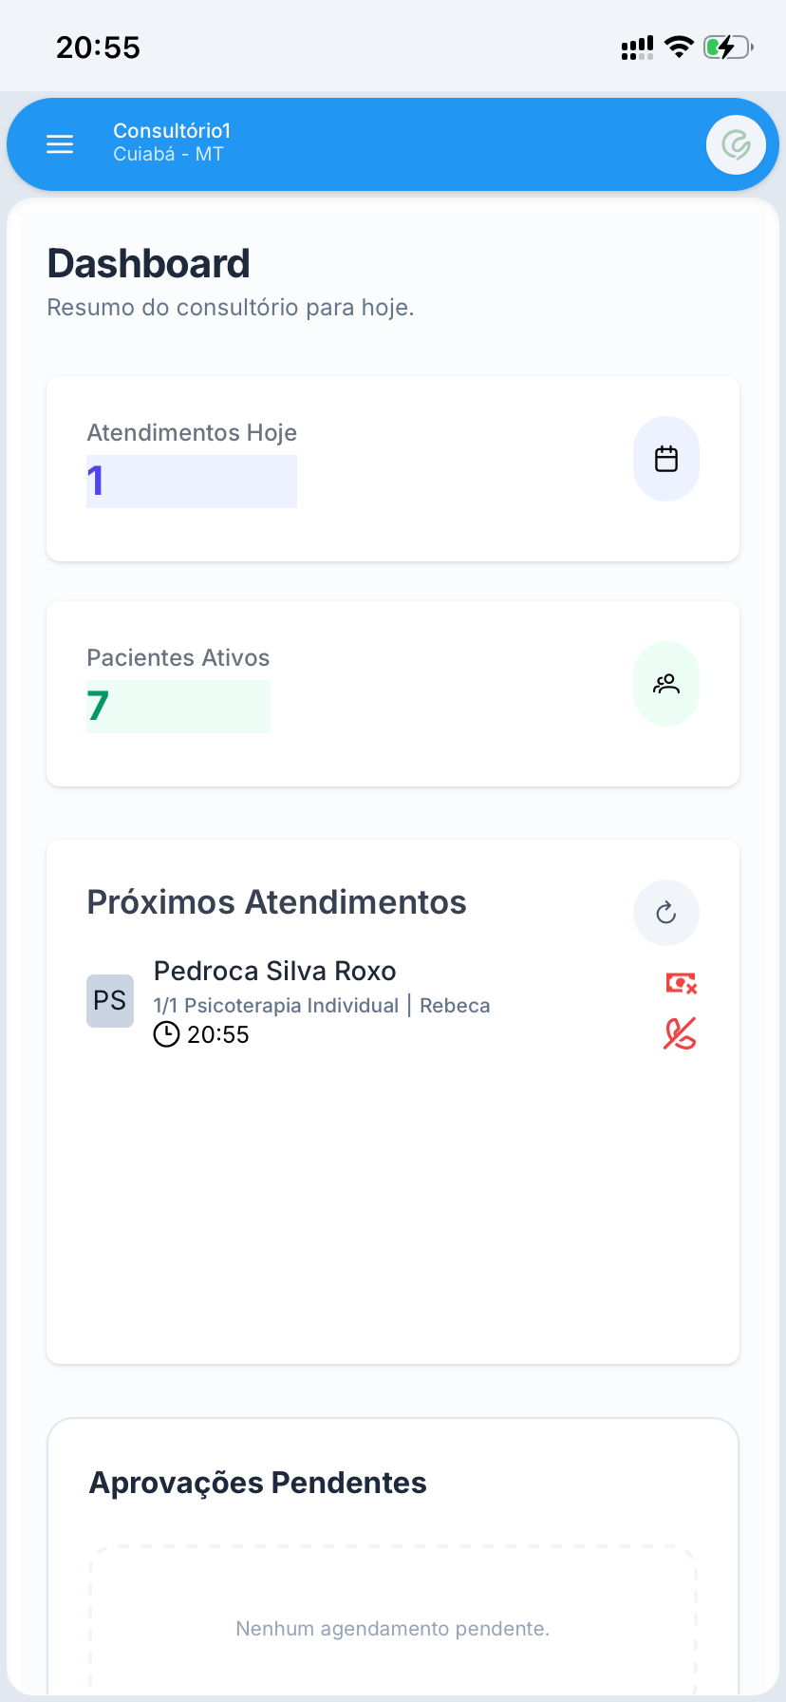This screenshot has width=786, height=1702.
Task: Click the Pacientes Ativos count of 7
Action: (98, 707)
